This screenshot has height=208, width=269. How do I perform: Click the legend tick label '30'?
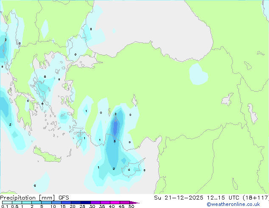click(x=92, y=206)
